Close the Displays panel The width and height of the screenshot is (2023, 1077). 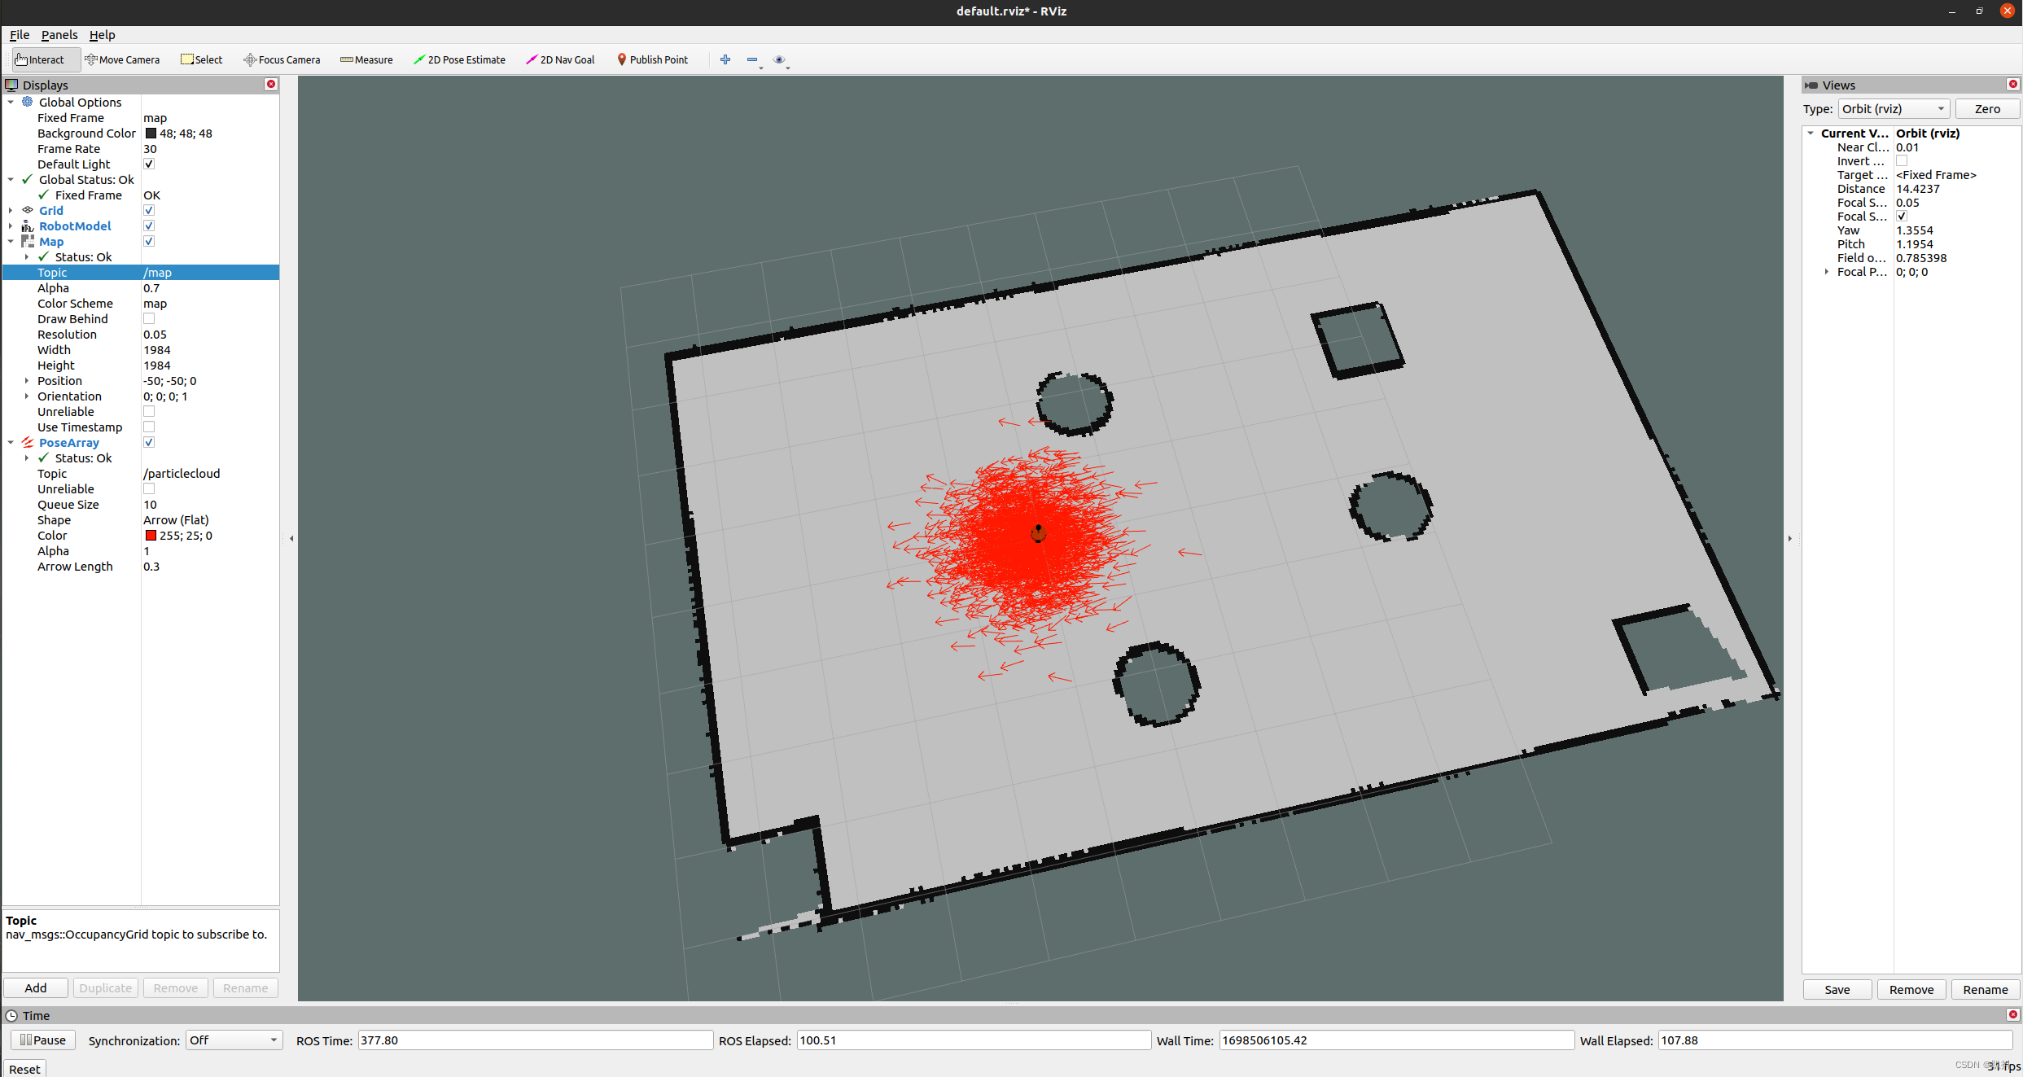click(271, 85)
